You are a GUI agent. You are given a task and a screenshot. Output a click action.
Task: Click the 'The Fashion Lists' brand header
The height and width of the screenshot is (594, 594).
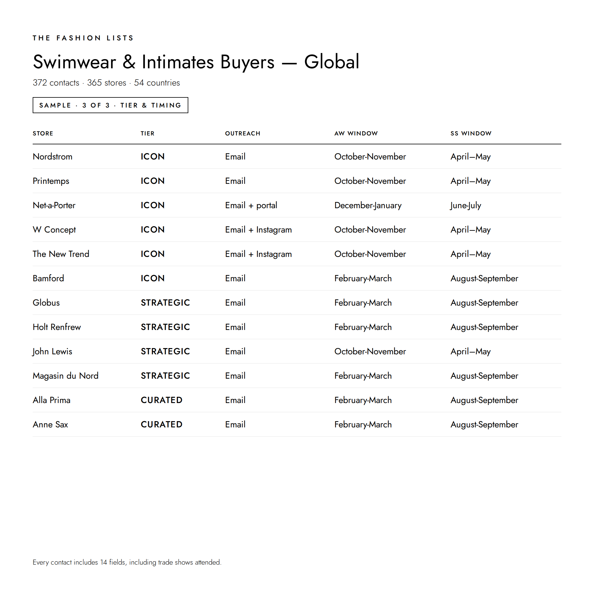point(83,38)
